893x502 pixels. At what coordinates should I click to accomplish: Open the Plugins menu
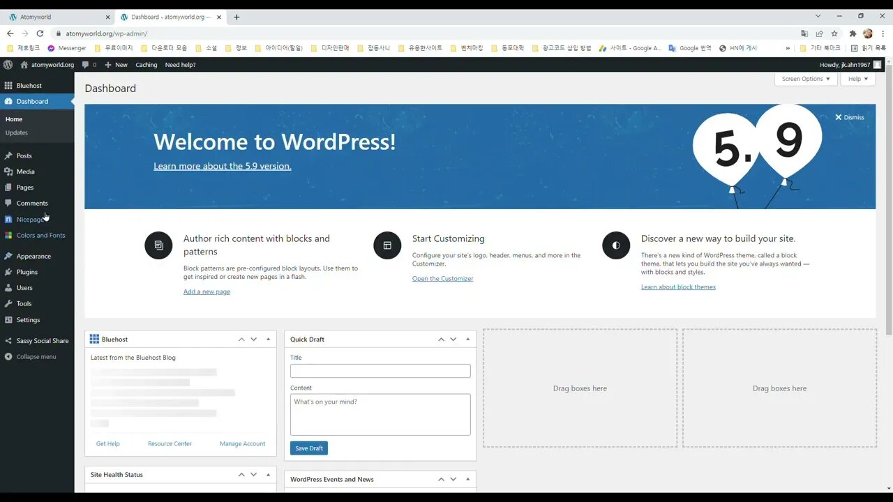[37, 272]
